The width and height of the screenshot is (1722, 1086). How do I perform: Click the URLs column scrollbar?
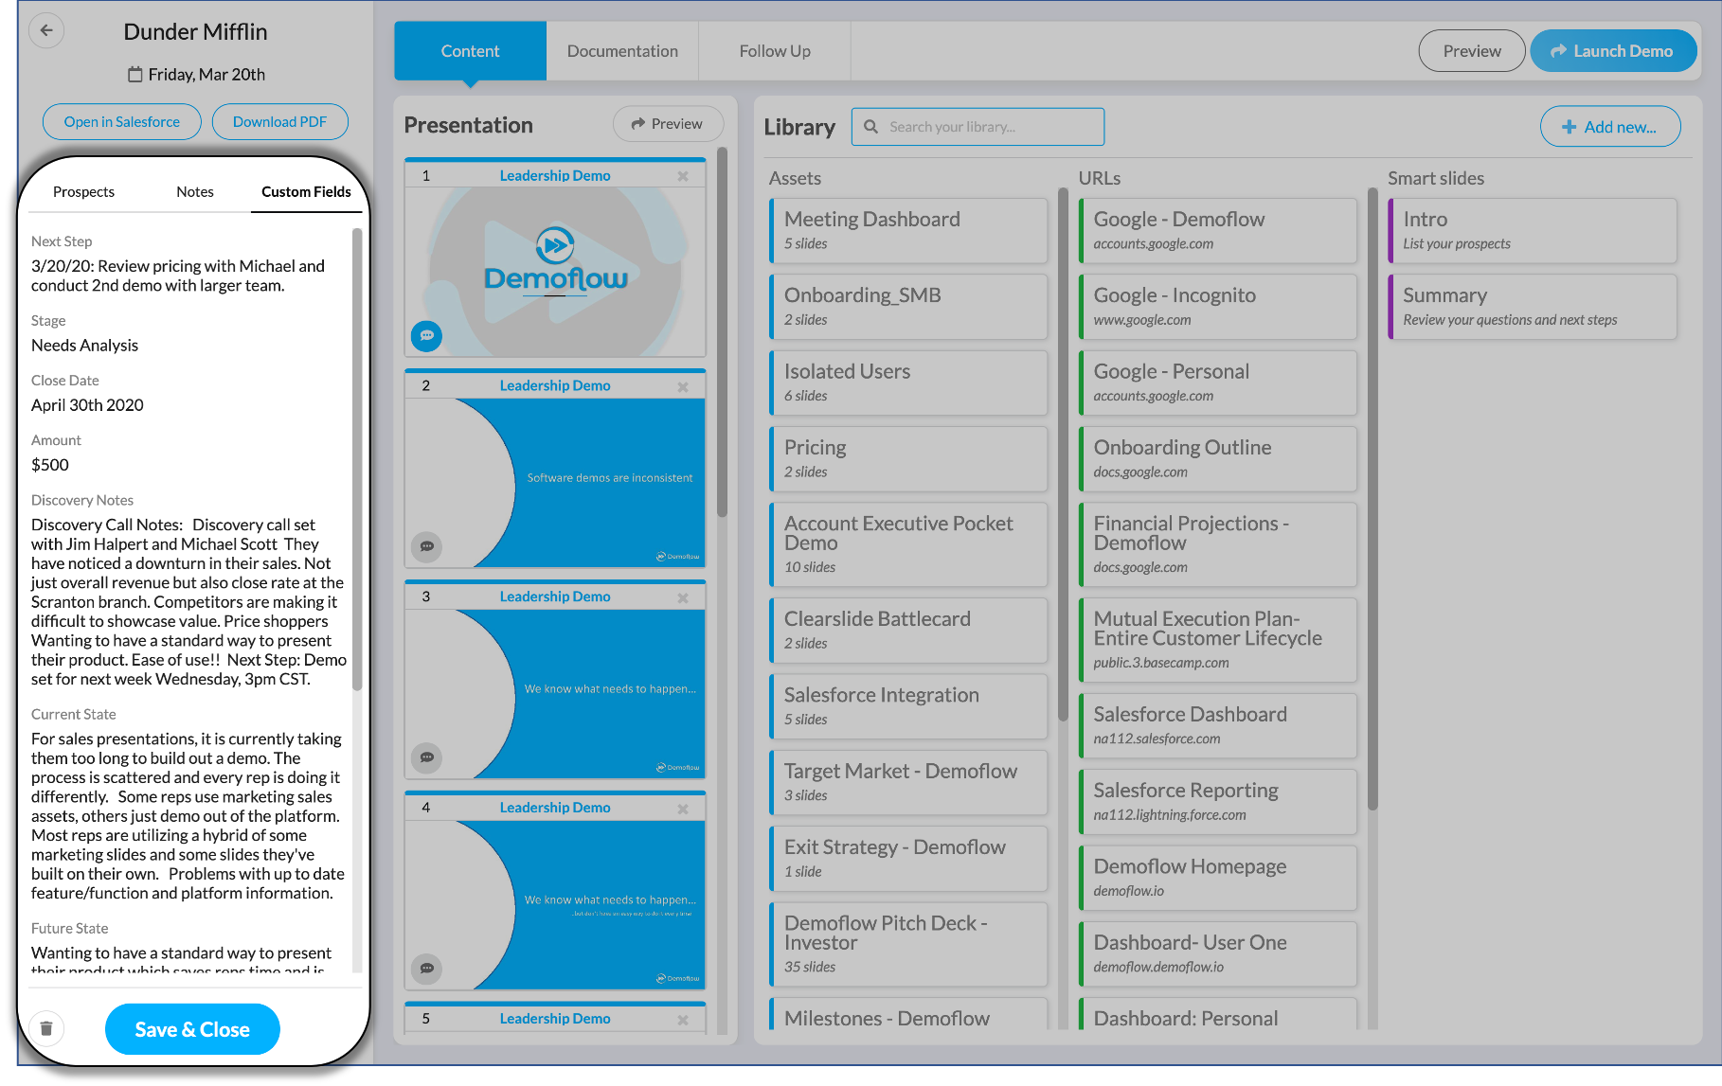[x=1372, y=499]
